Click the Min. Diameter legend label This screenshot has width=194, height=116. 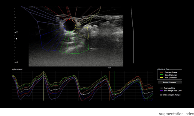pos(171,78)
